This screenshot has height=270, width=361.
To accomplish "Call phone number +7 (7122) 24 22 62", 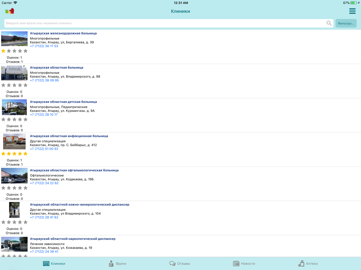I will [x=44, y=183].
